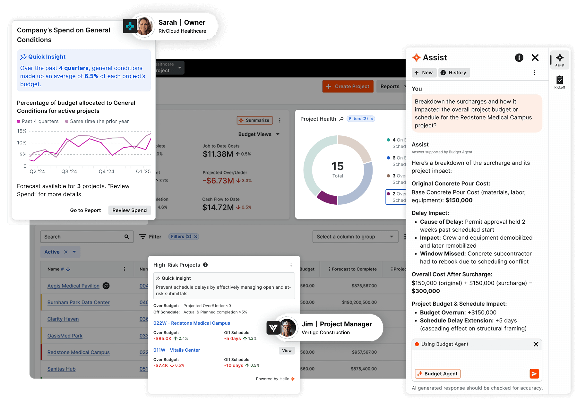Send the Assist message
Image resolution: width=577 pixels, height=402 pixels.
[x=534, y=373]
